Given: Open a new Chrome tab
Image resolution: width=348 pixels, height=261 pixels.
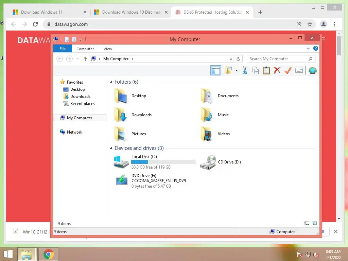Looking at the screenshot, I should click(260, 12).
